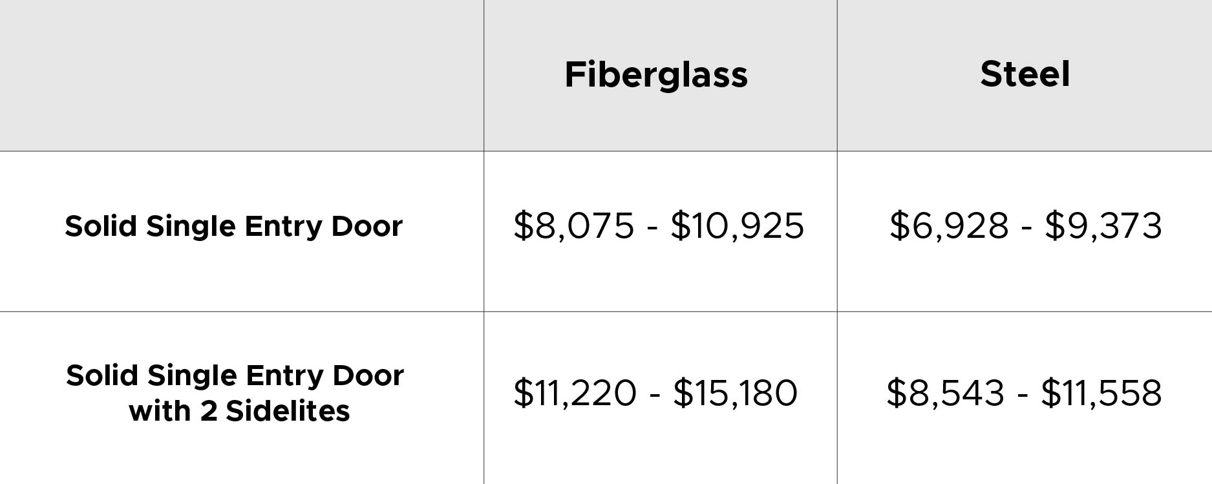Click the dash between $6,928 and $9,373

tap(1026, 229)
